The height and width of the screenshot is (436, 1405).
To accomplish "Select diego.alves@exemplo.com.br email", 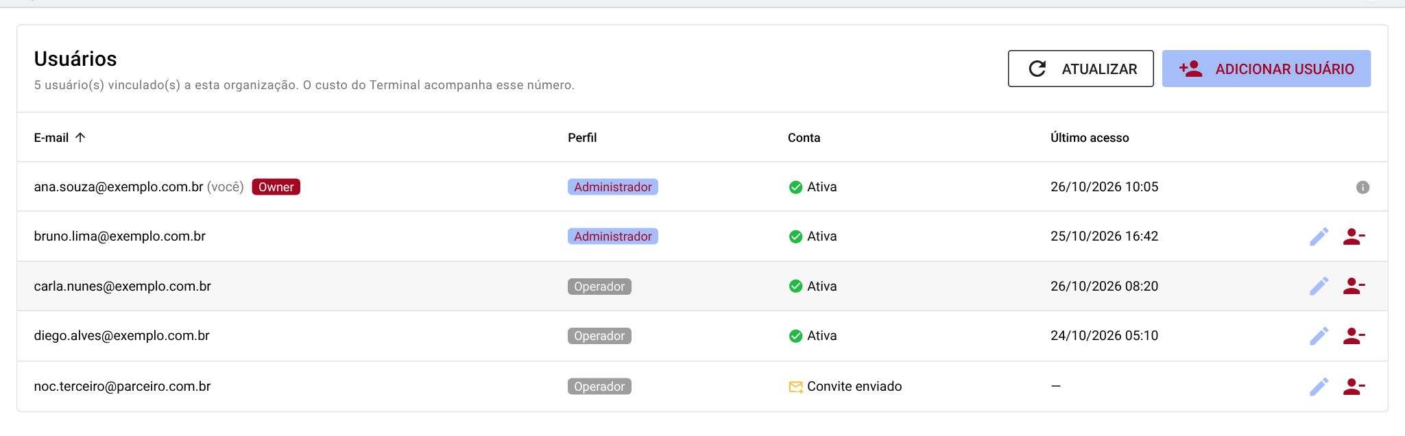I will tap(122, 336).
